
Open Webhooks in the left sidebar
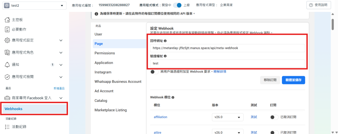tap(34, 109)
